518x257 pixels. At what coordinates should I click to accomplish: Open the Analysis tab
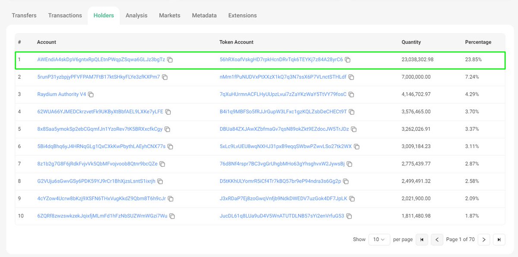[136, 15]
